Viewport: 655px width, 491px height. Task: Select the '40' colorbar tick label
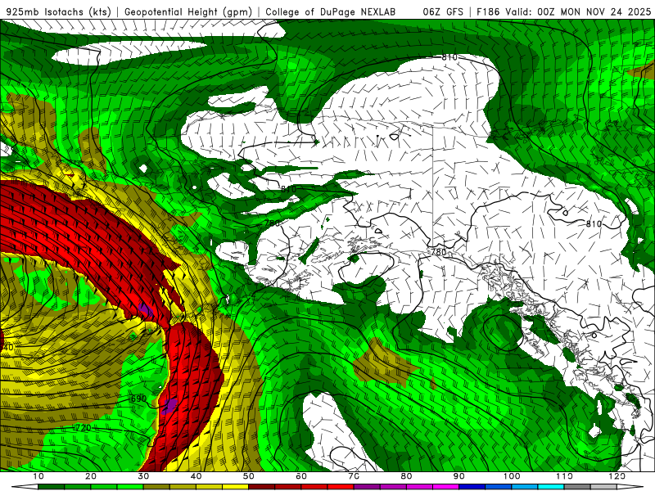196,476
